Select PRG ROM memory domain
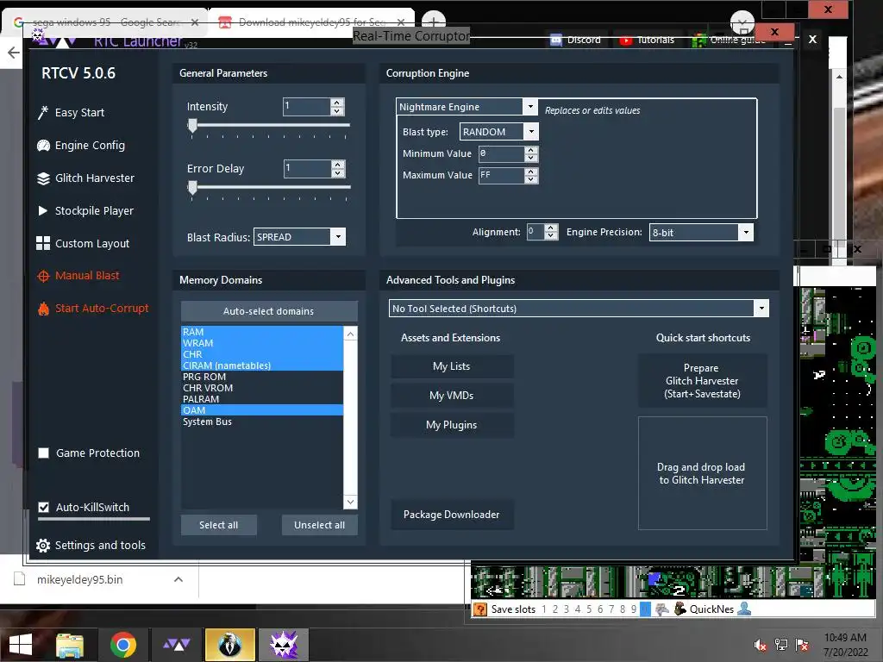883x662 pixels. coord(262,377)
